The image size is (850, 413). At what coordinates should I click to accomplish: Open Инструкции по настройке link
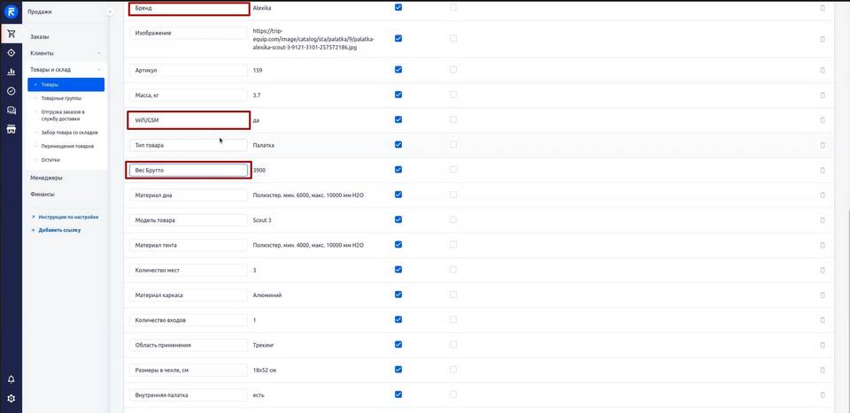click(67, 217)
